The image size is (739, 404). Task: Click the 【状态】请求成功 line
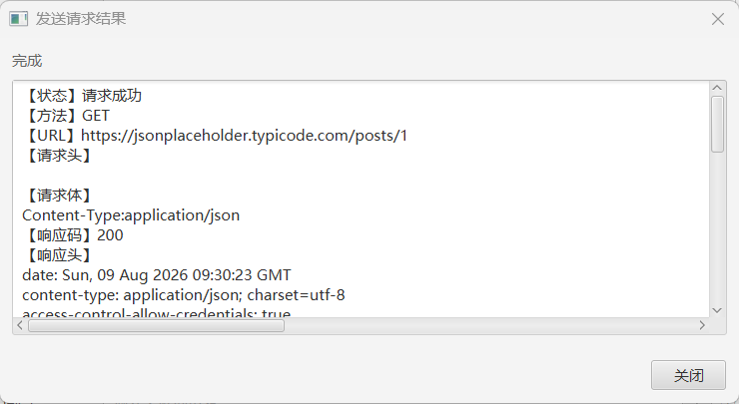point(82,96)
